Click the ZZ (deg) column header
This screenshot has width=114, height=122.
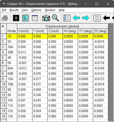100,31
